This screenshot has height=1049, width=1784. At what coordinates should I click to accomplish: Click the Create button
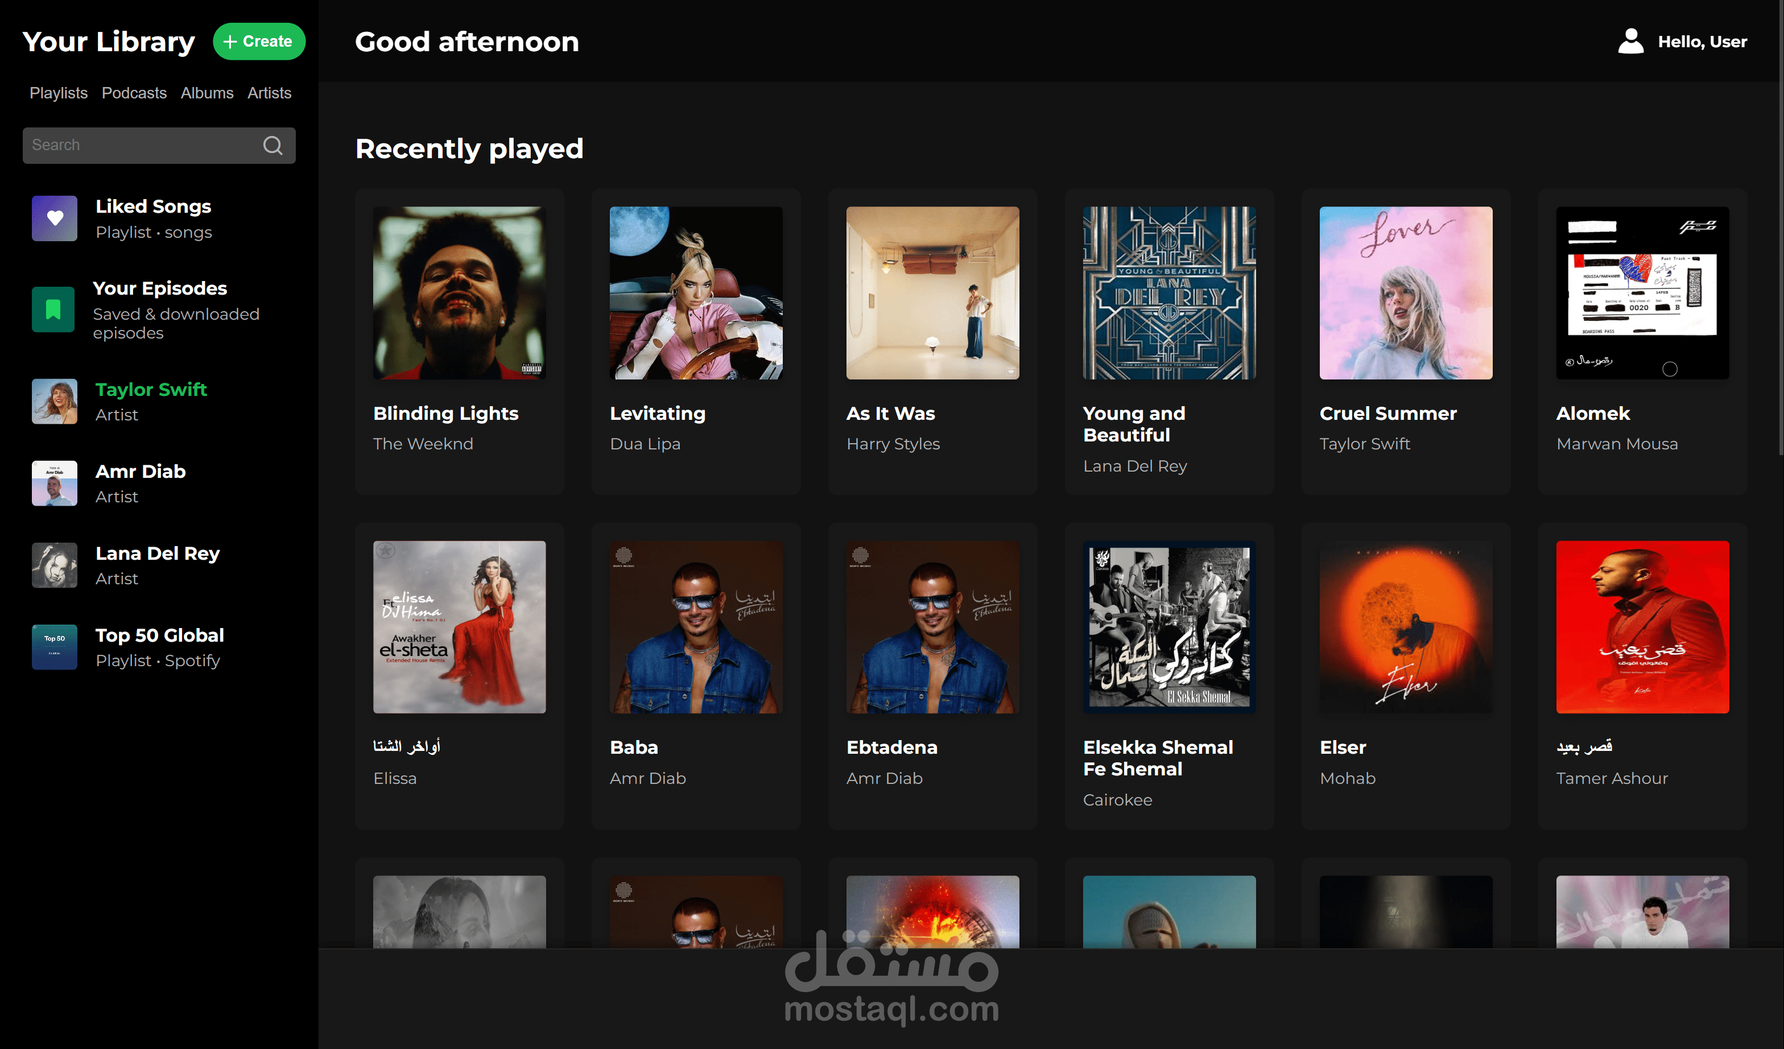259,41
